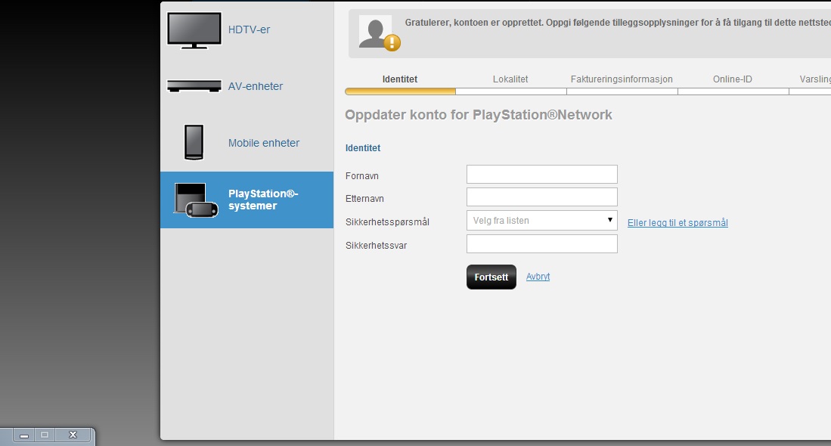Click the Etternavn field label
The image size is (831, 446).
(x=364, y=199)
